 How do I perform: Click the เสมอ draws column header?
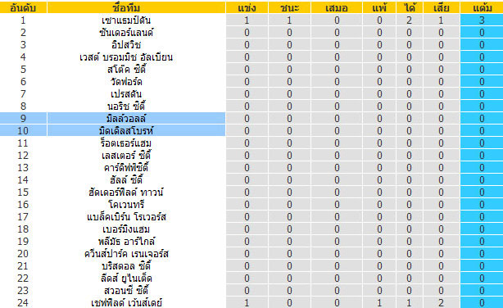pos(337,8)
